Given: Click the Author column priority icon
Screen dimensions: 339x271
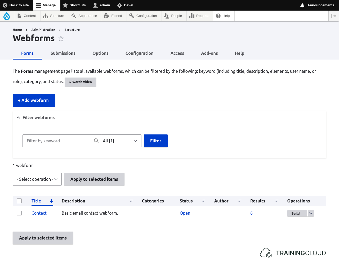Looking at the screenshot, I should pos(240,201).
